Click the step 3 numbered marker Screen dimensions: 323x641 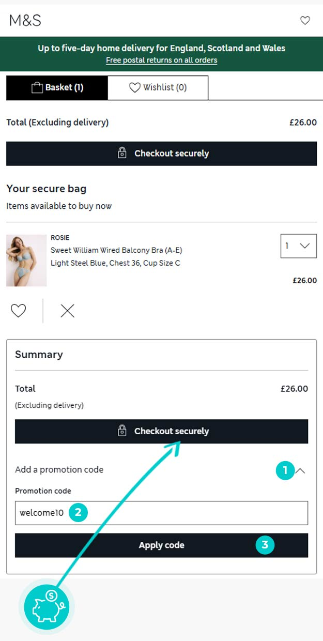tap(265, 545)
